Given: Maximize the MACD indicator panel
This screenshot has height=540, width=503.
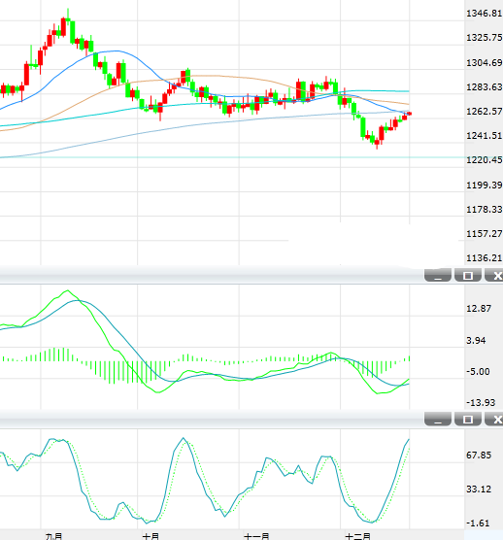Looking at the screenshot, I should [x=468, y=275].
